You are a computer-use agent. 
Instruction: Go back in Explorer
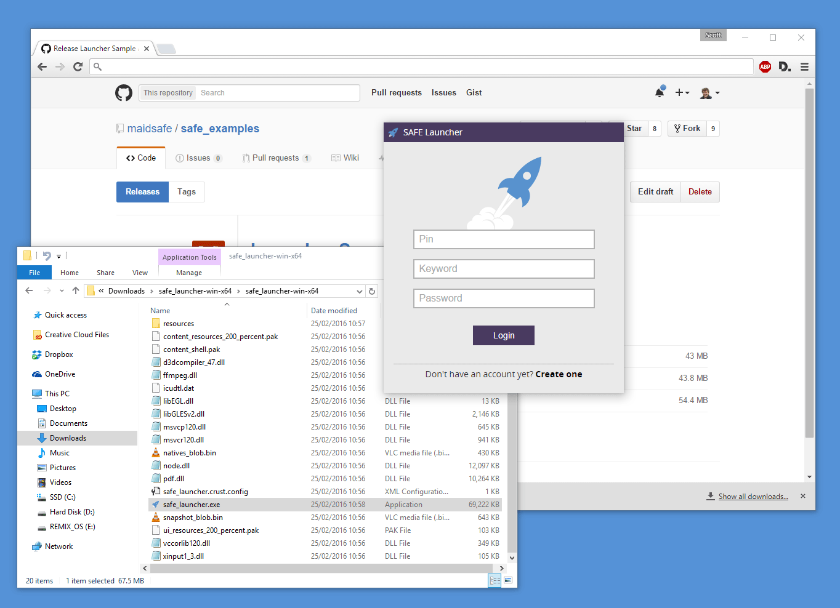[29, 290]
